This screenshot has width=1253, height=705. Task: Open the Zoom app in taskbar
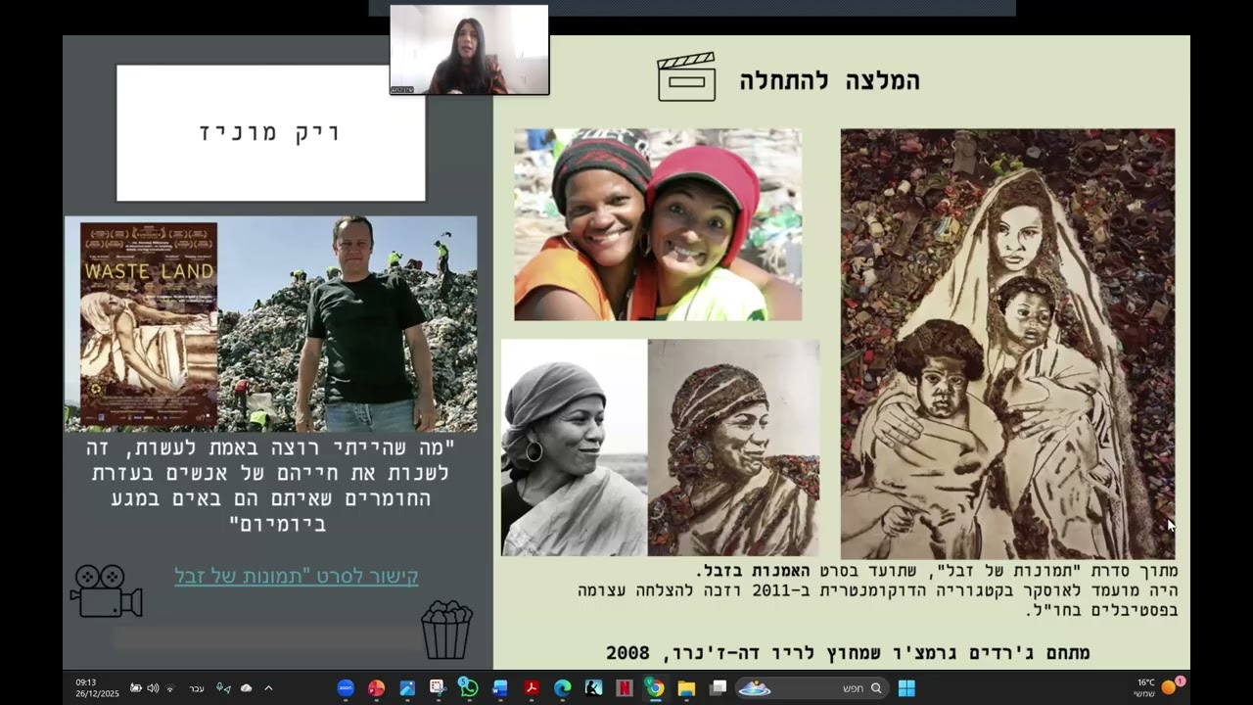pyautogui.click(x=346, y=688)
